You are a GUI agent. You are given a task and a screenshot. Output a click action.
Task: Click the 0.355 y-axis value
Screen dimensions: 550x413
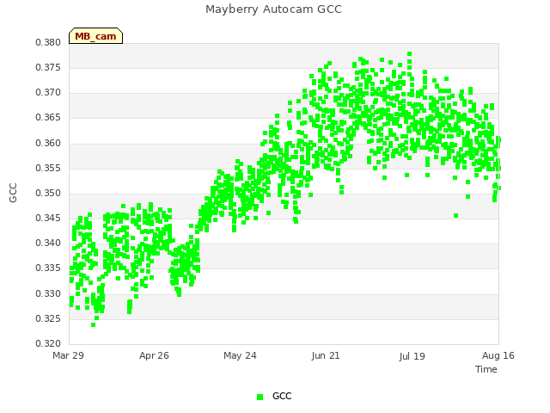click(x=48, y=168)
